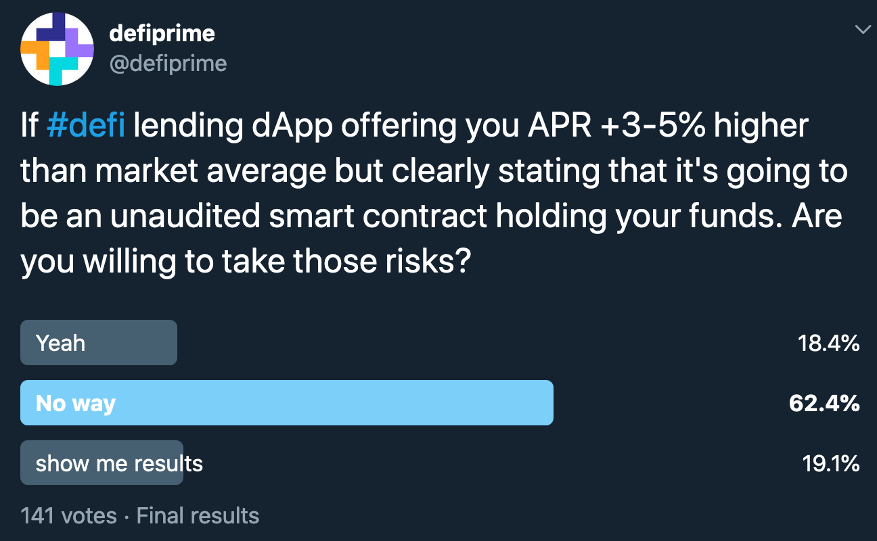Click the bold 62.4% result value
The height and width of the screenshot is (541, 877).
click(x=824, y=404)
